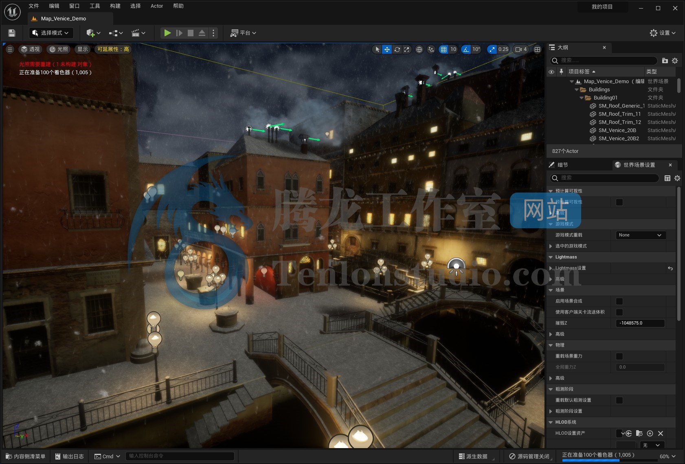Toggle grid snapping icon in viewport

pos(443,49)
